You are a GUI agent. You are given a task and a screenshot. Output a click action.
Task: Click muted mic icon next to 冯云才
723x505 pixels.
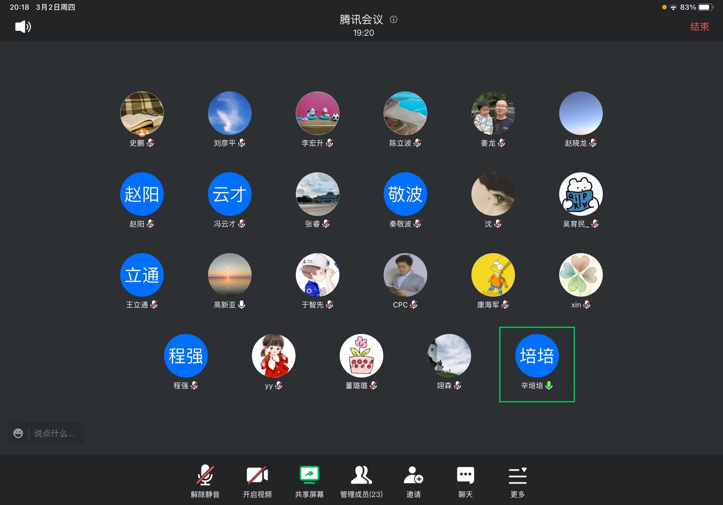pos(242,224)
